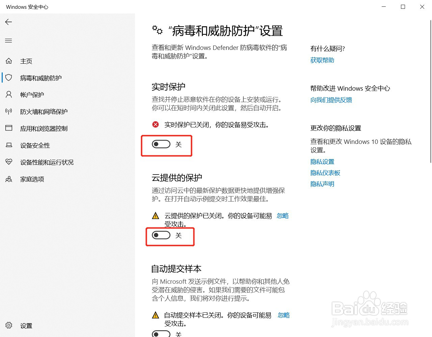This screenshot has height=337, width=432.
Task: Click 向我们提供反馈 to give feedback
Action: click(x=331, y=100)
